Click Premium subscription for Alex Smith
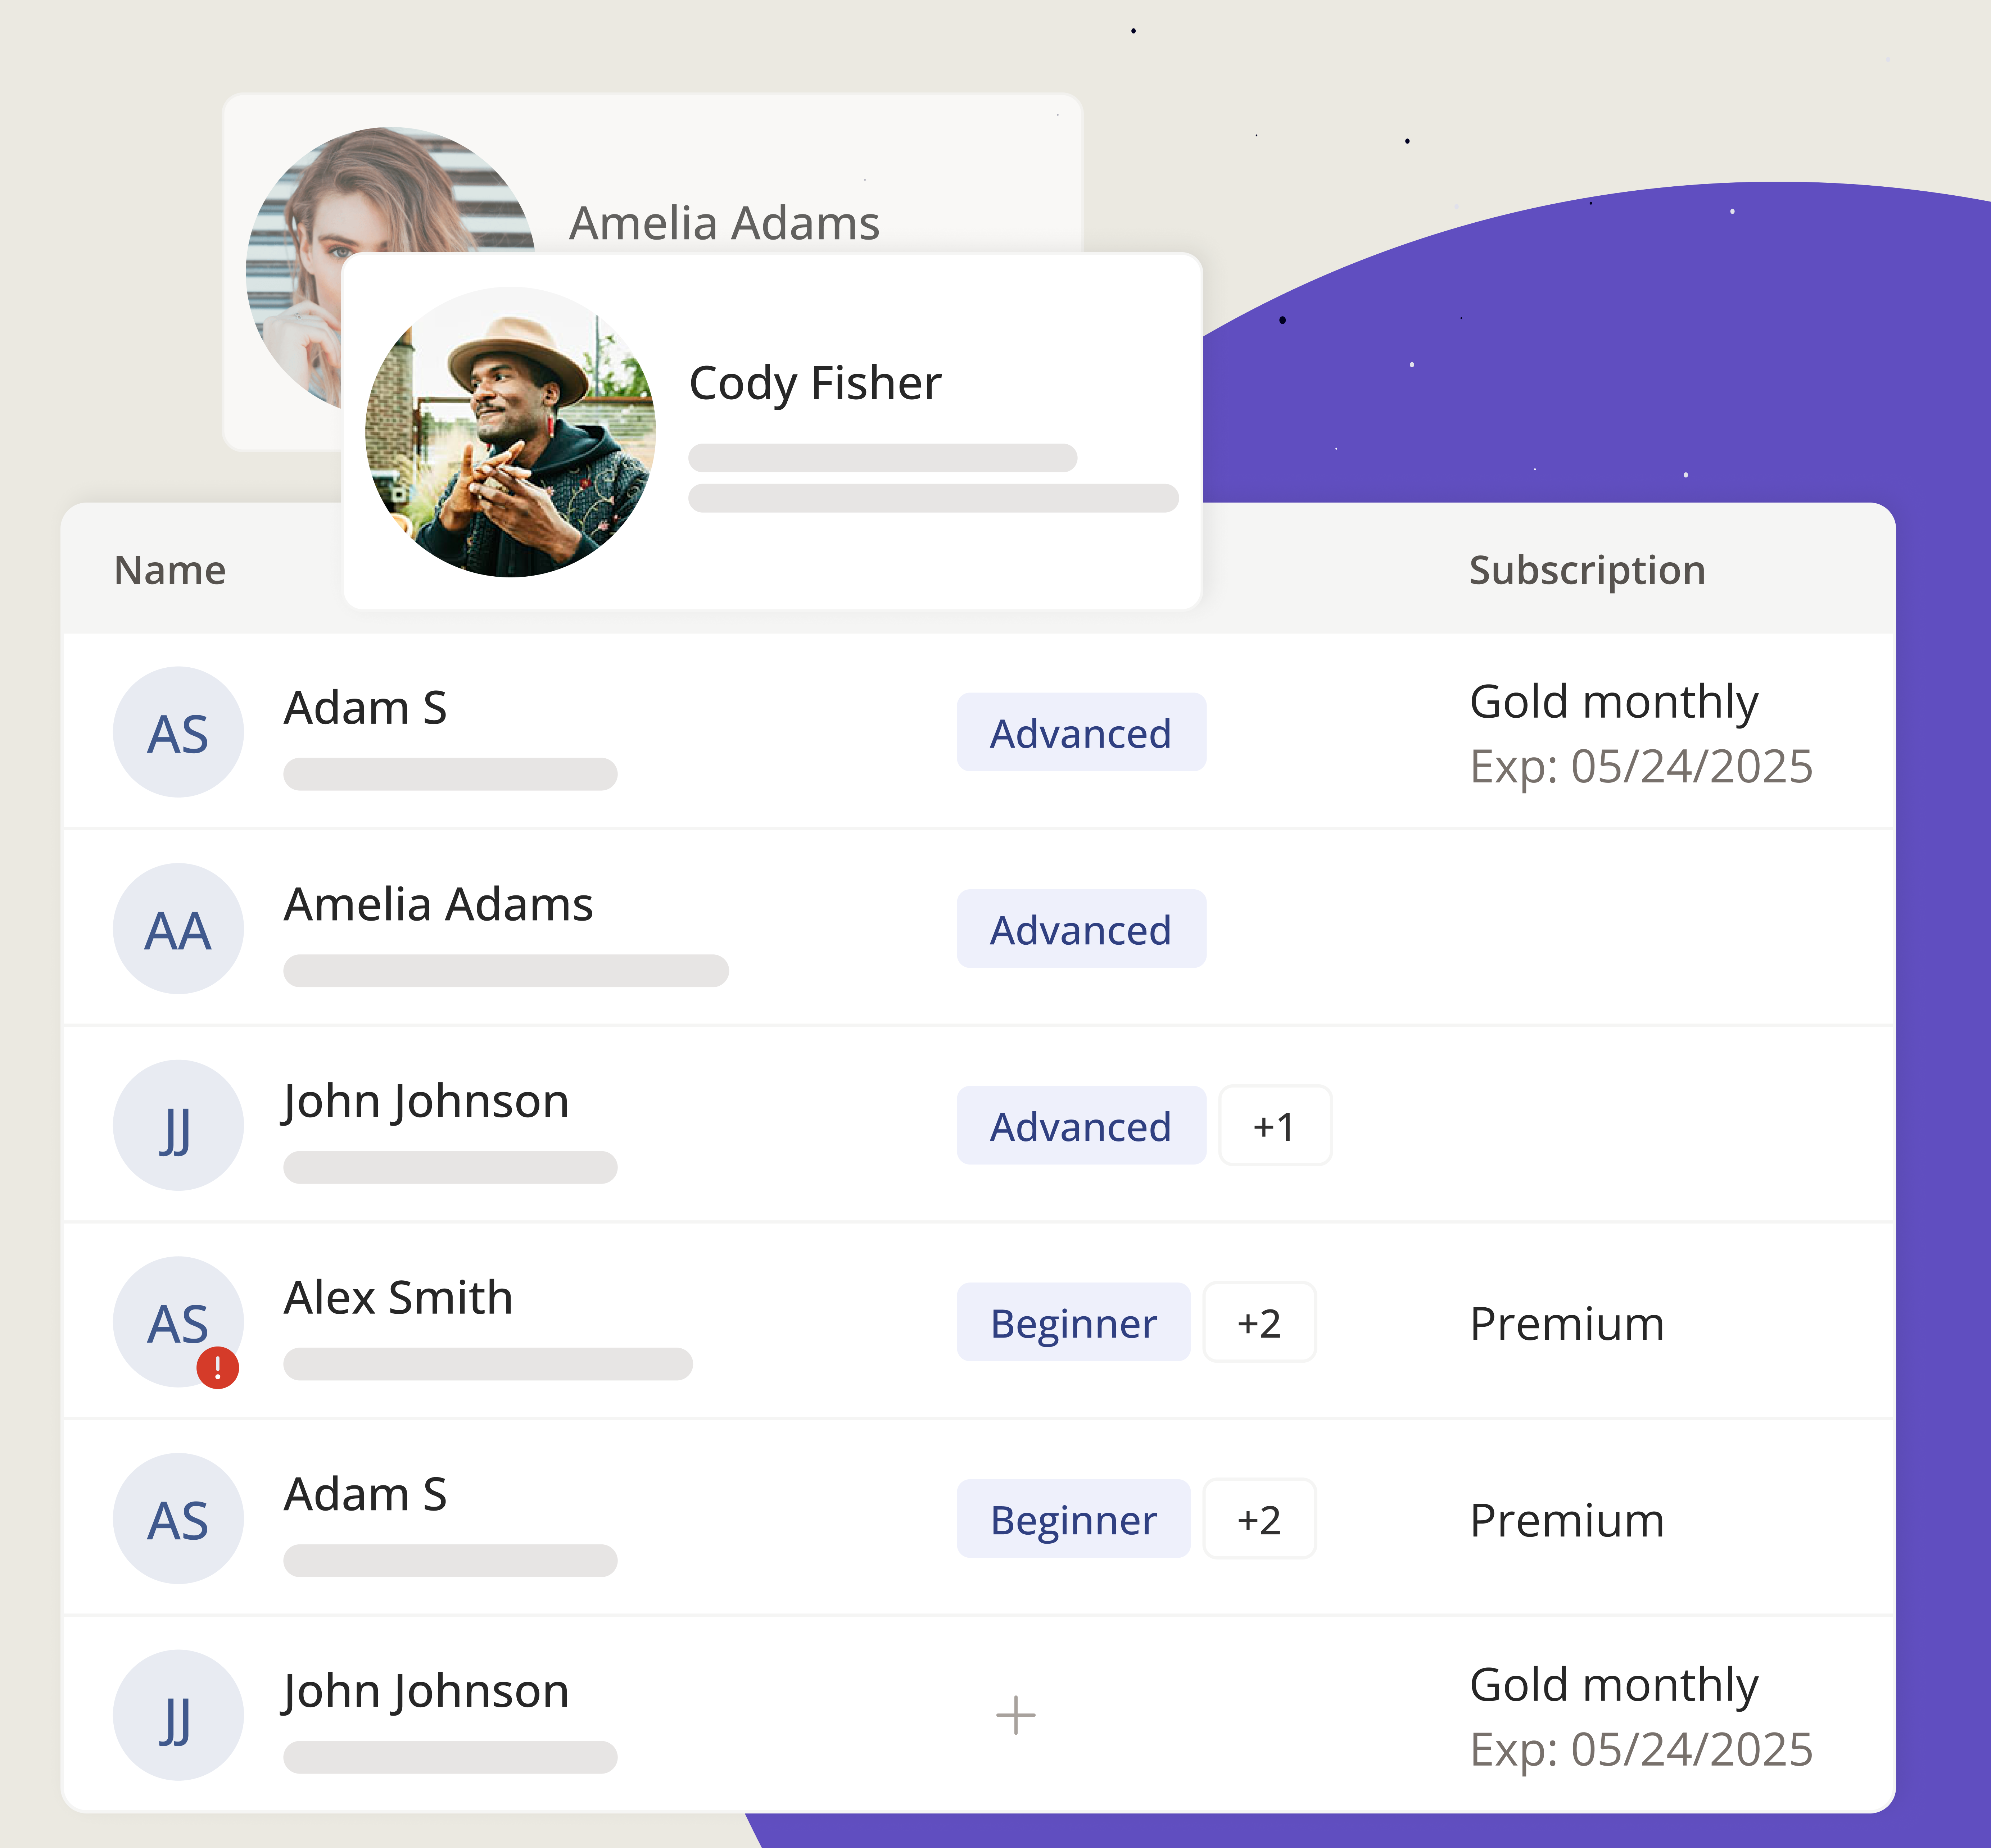The height and width of the screenshot is (1848, 1991). click(1567, 1324)
